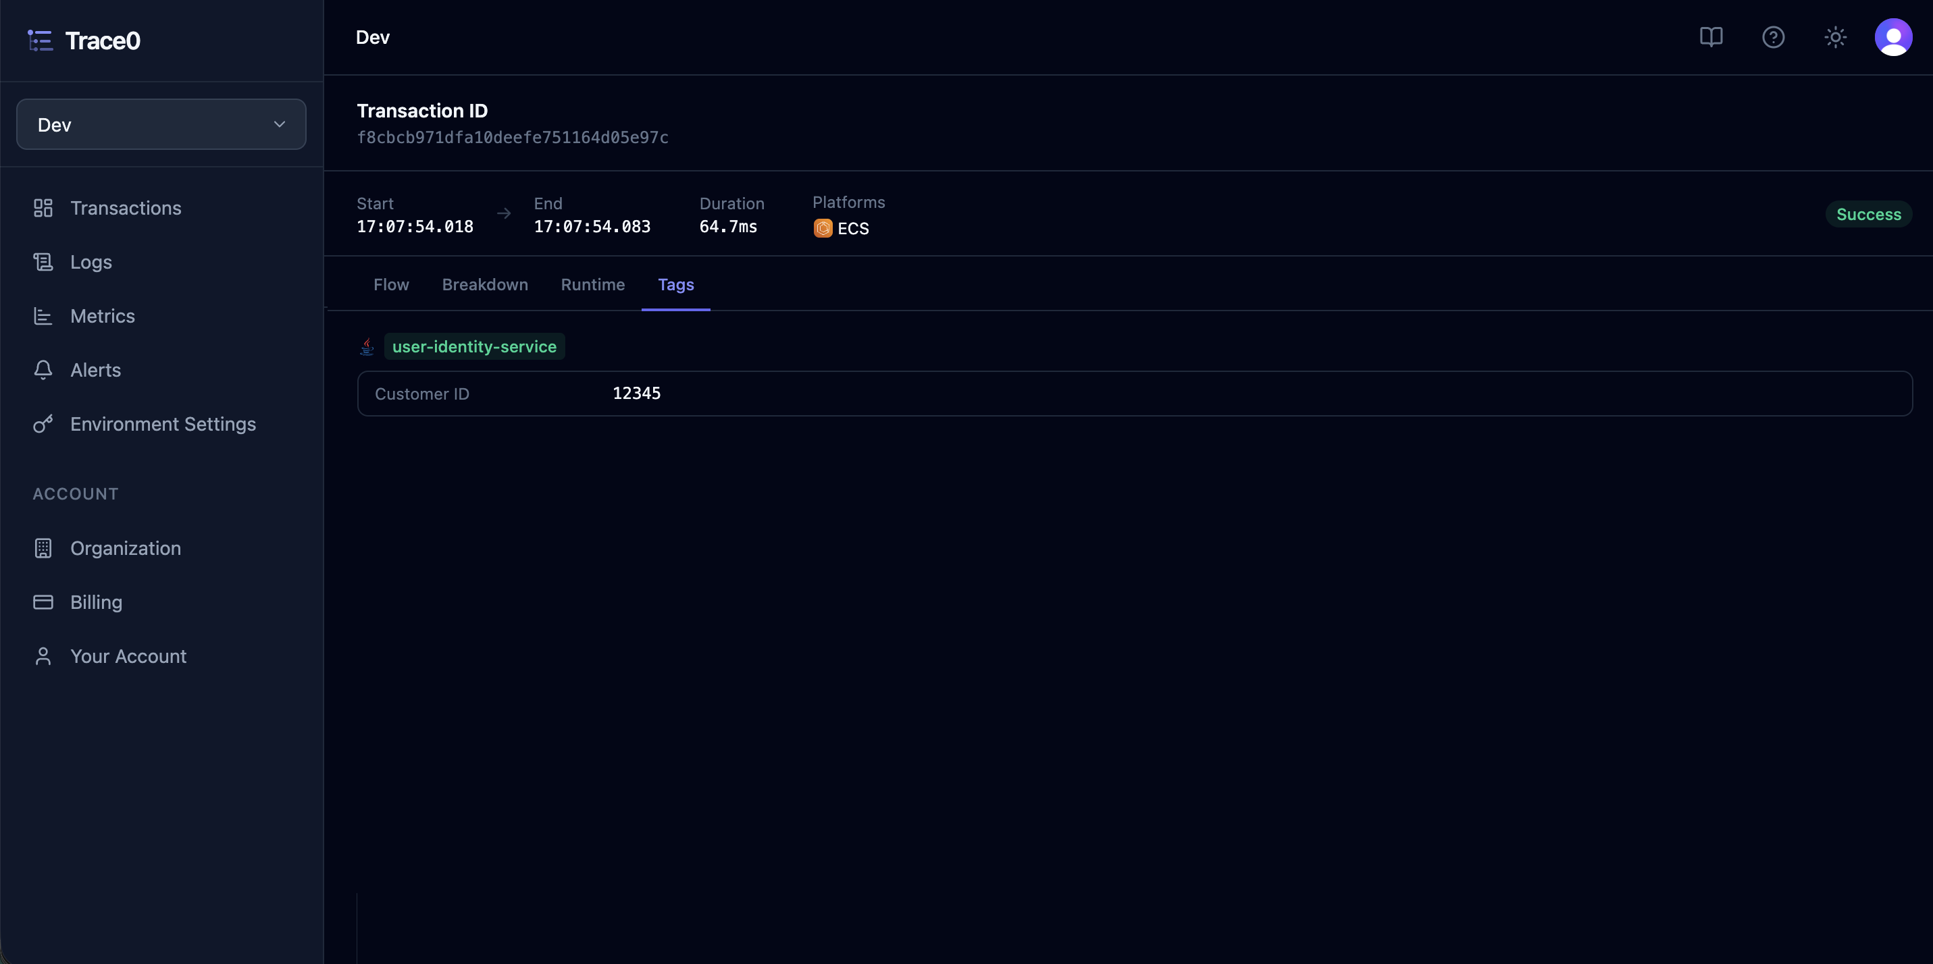Click the ECS platform icon
Image resolution: width=1933 pixels, height=964 pixels.
(x=823, y=228)
